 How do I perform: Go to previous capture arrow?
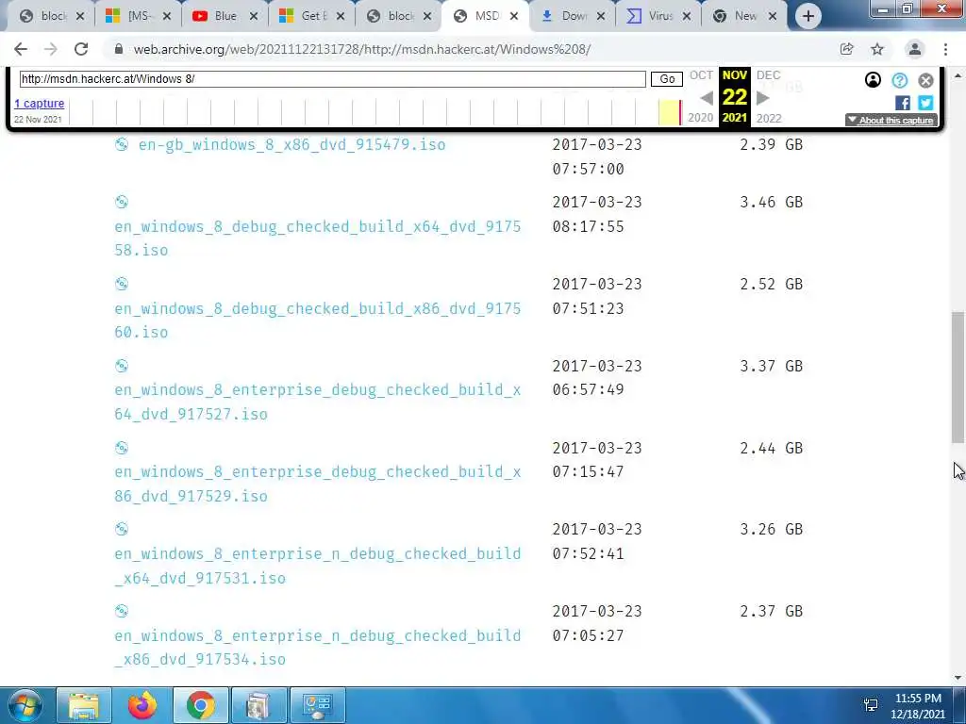click(x=707, y=98)
